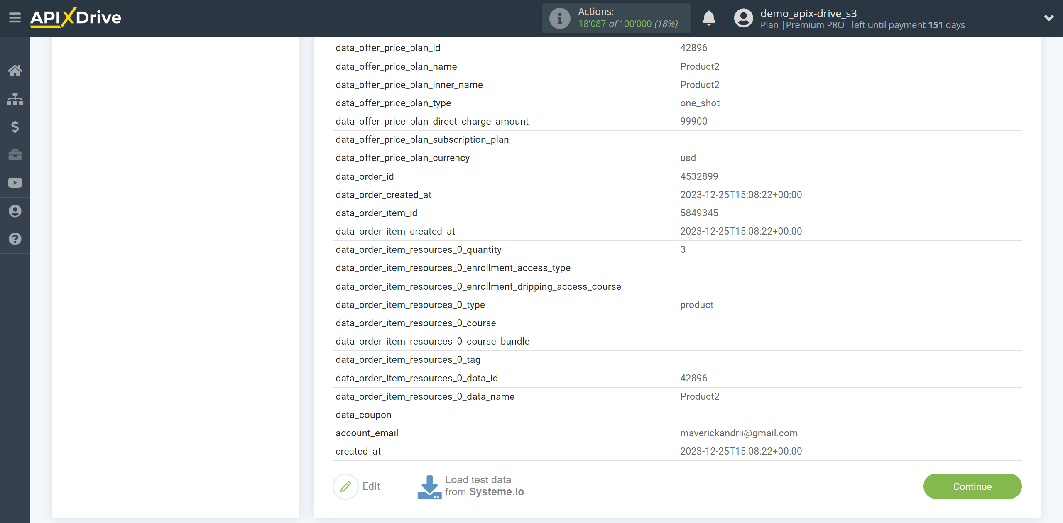1063x523 pixels.
Task: Click the user avatar icon
Action: click(x=743, y=18)
